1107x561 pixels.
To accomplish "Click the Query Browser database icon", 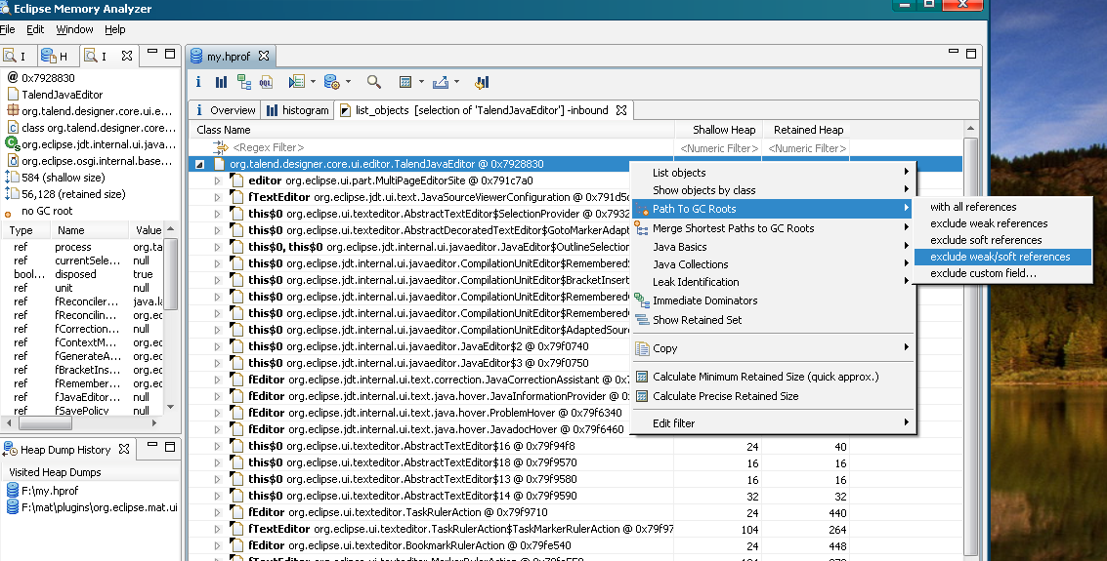I will (x=331, y=83).
